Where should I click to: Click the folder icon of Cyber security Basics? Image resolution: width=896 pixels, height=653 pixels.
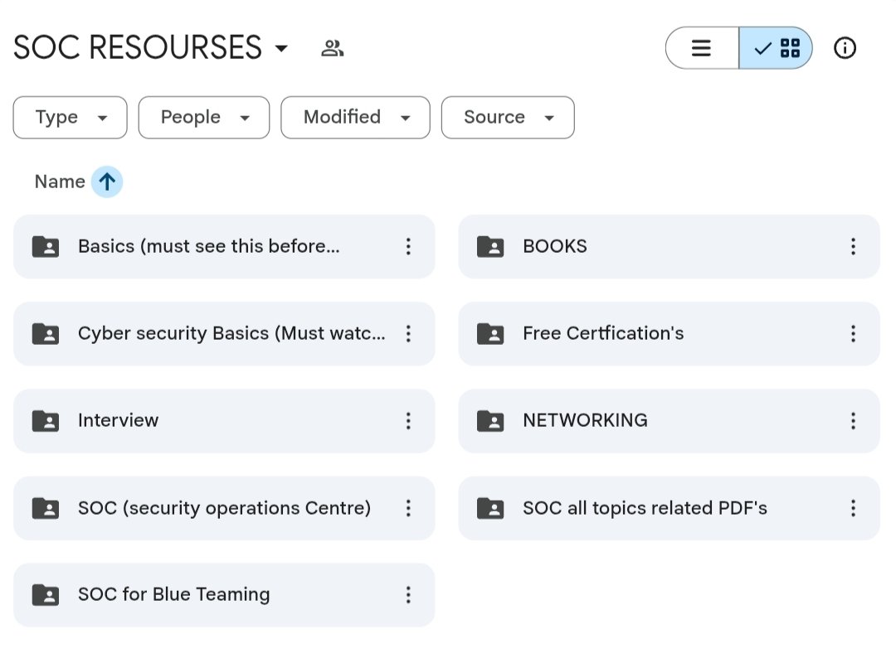tap(46, 334)
